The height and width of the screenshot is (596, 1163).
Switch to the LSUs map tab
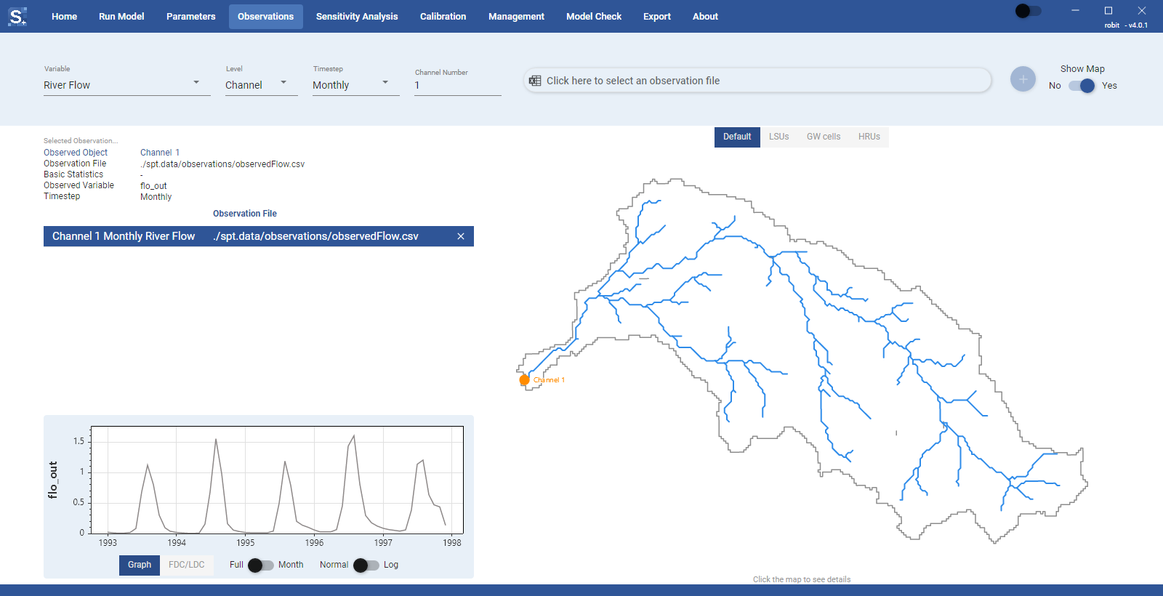pyautogui.click(x=778, y=137)
